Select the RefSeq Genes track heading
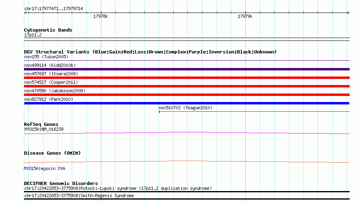The image size is (361, 202). 41,124
